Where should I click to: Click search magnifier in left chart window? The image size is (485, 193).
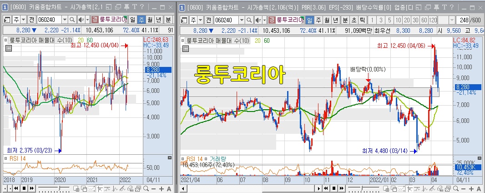coord(72,20)
